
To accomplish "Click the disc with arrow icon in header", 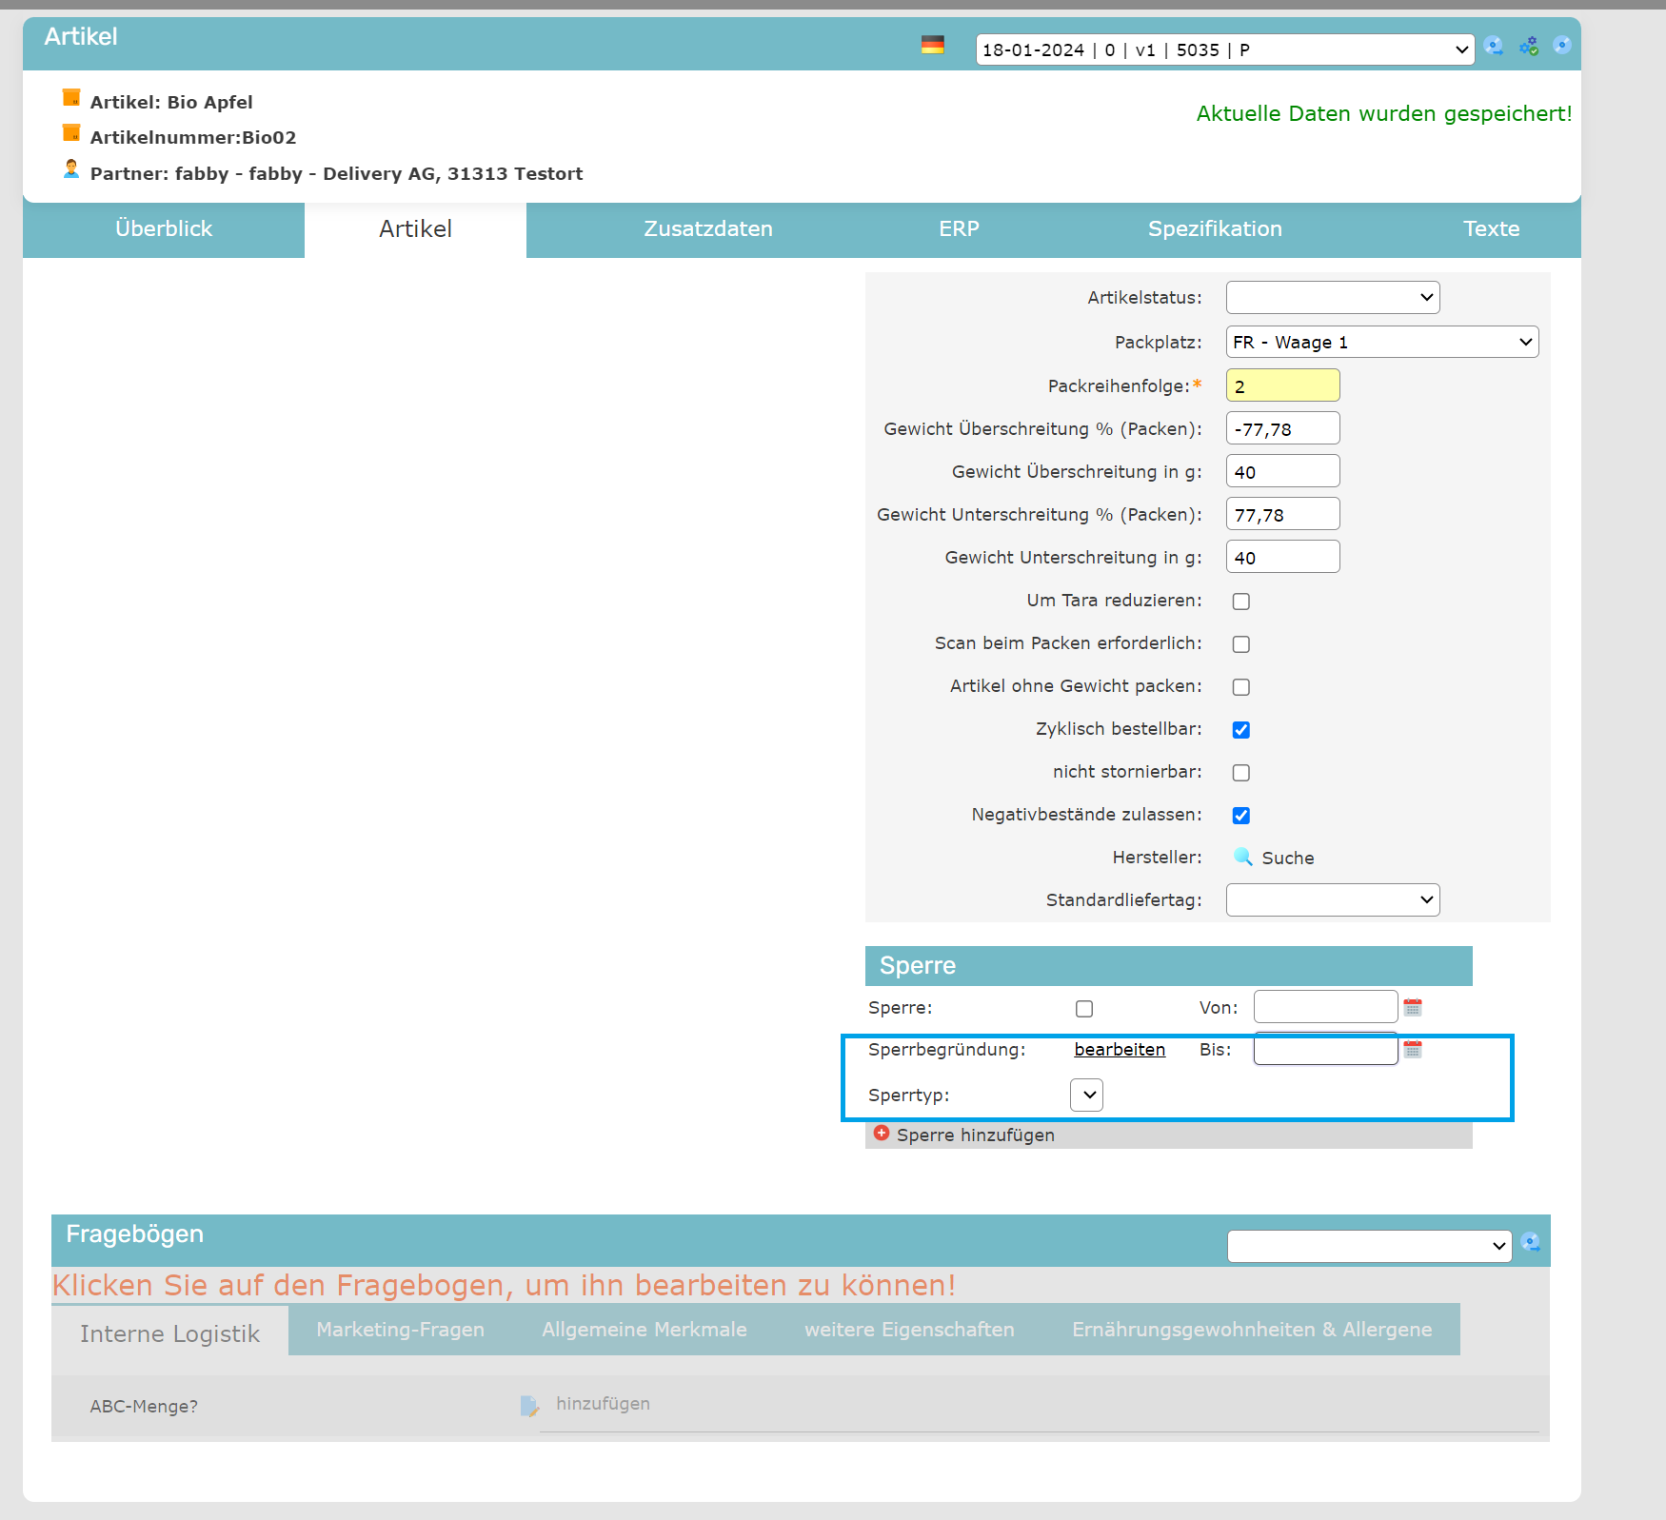I will coord(1494,46).
